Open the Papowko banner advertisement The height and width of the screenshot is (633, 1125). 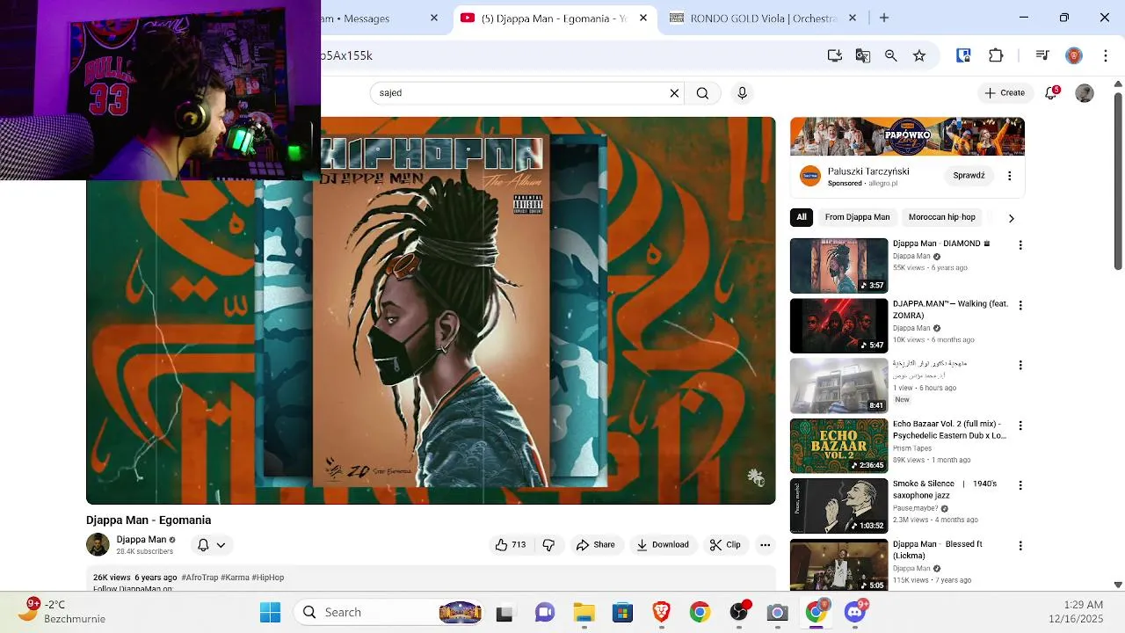tap(907, 136)
